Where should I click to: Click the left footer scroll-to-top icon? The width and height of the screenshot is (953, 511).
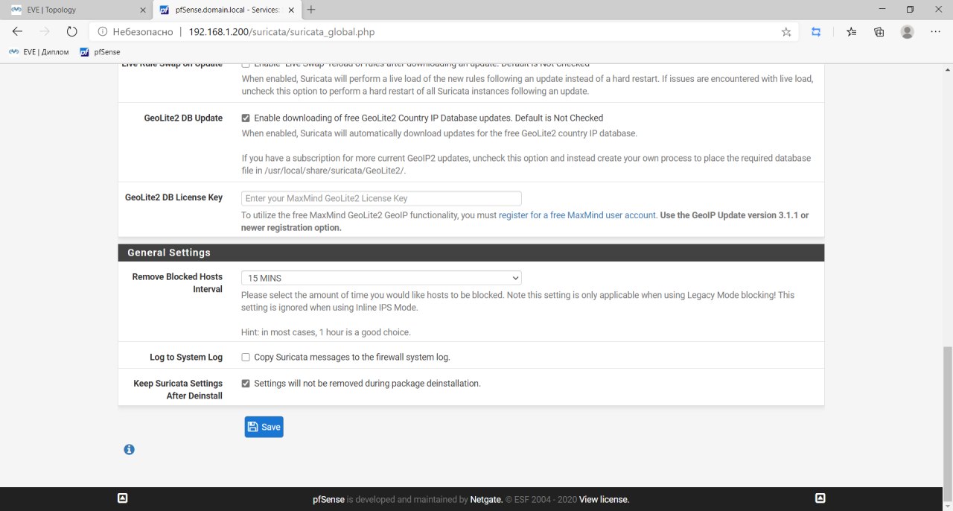point(123,498)
